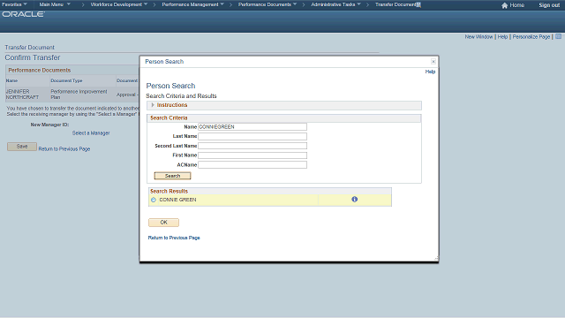This screenshot has height=318, width=565.
Task: Click Return to Previous Page in dialog
Action: click(x=174, y=238)
